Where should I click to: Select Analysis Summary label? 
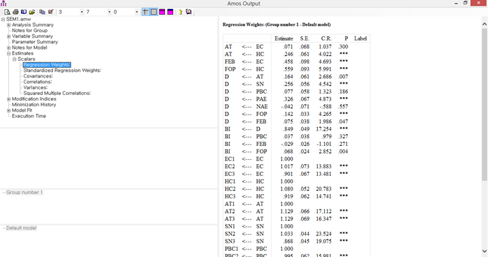click(33, 25)
